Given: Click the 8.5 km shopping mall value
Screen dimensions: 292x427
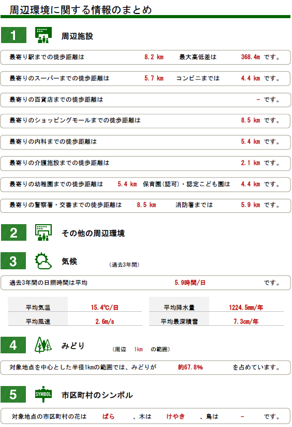Looking at the screenshot, I should pos(251,120).
